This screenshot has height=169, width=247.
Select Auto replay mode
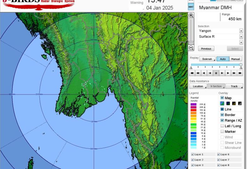click(223, 59)
